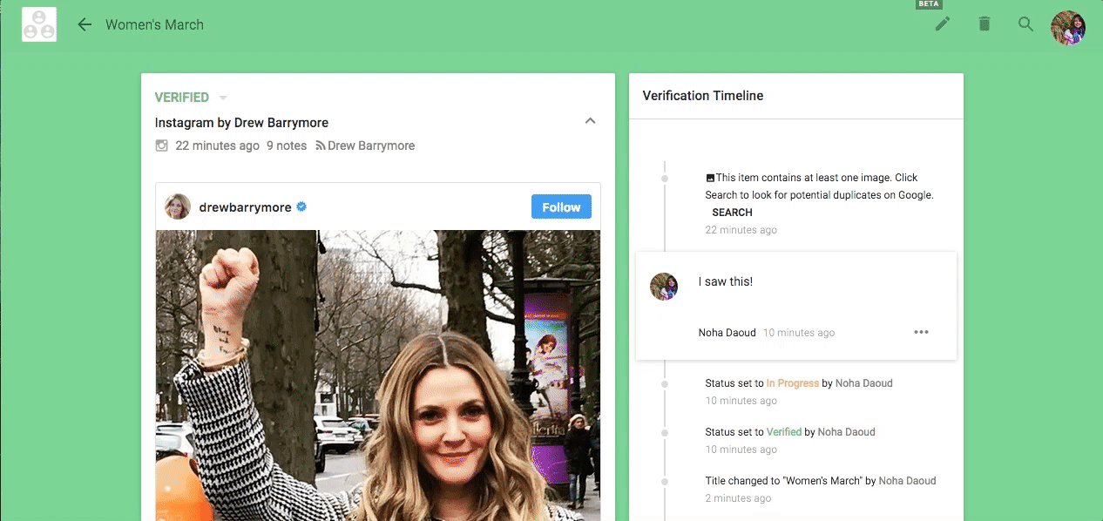Viewport: 1103px width, 521px height.
Task: Open VERIFIED status dropdown
Action: point(191,98)
